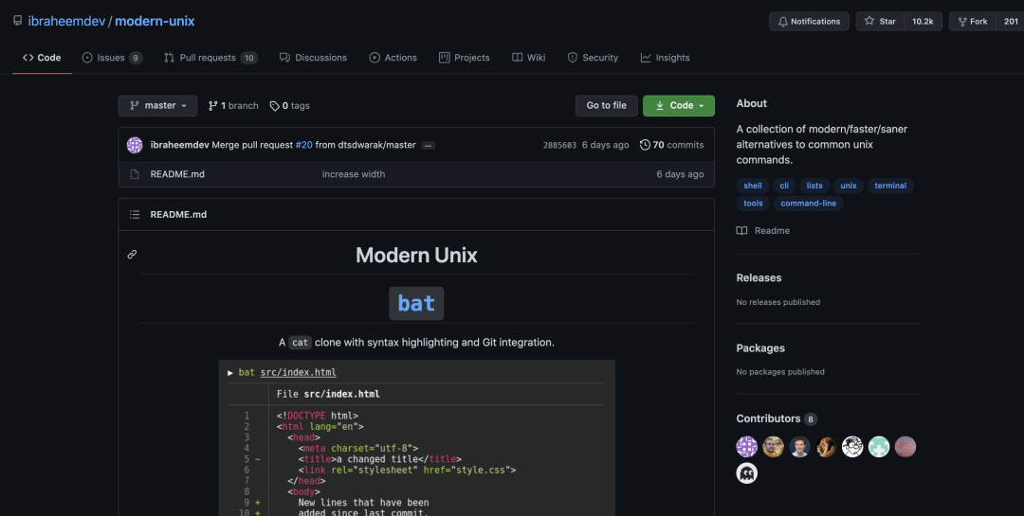Viewport: 1024px width, 516px height.
Task: View the 10.2k stargazers count
Action: [x=923, y=22]
